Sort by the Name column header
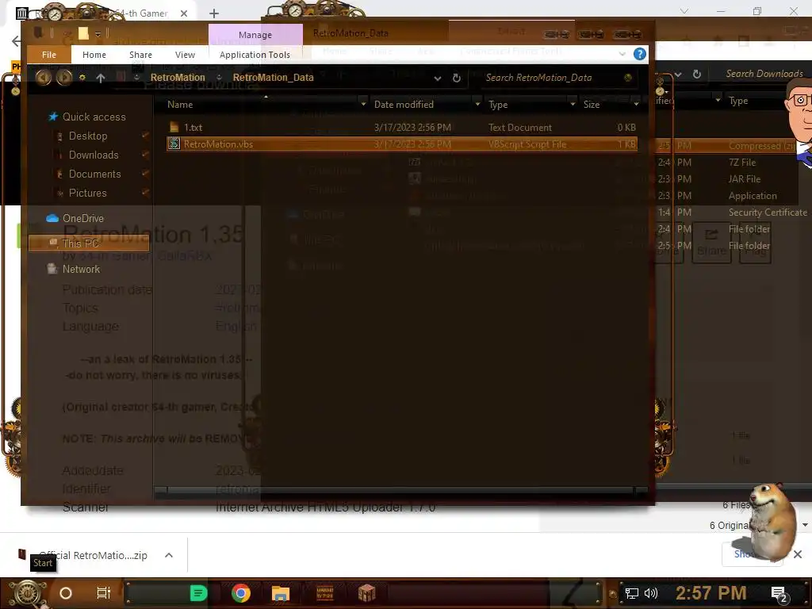Viewport: 812px width, 609px height. click(x=180, y=104)
